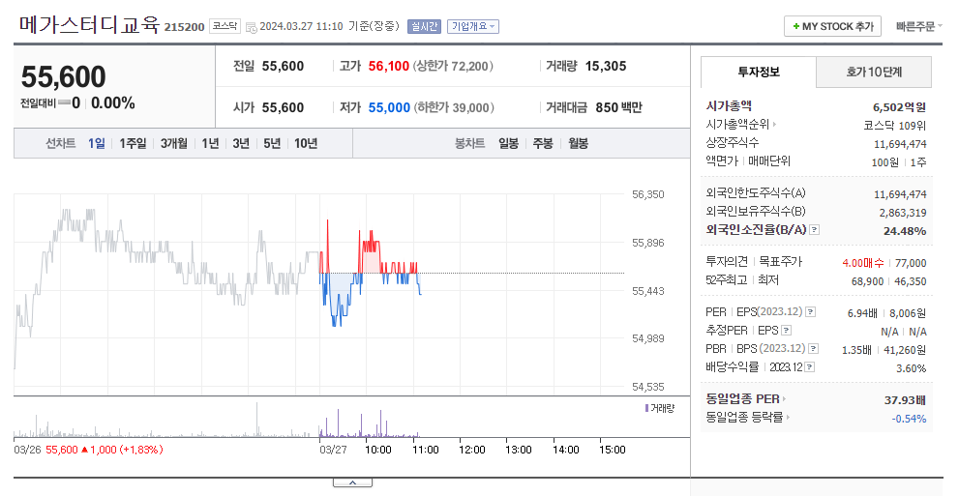Select 3년 line chart period

click(241, 143)
